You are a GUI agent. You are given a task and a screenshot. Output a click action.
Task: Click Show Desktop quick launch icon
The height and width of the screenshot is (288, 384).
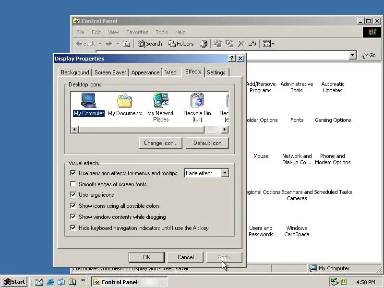39,282
